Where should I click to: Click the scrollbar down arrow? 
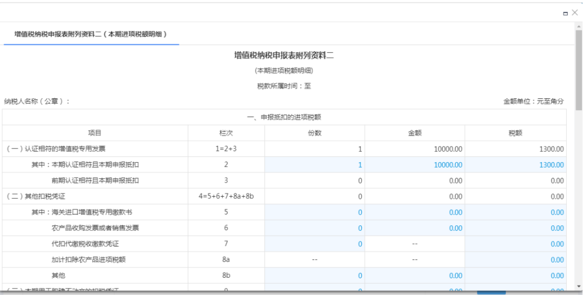(x=579, y=286)
